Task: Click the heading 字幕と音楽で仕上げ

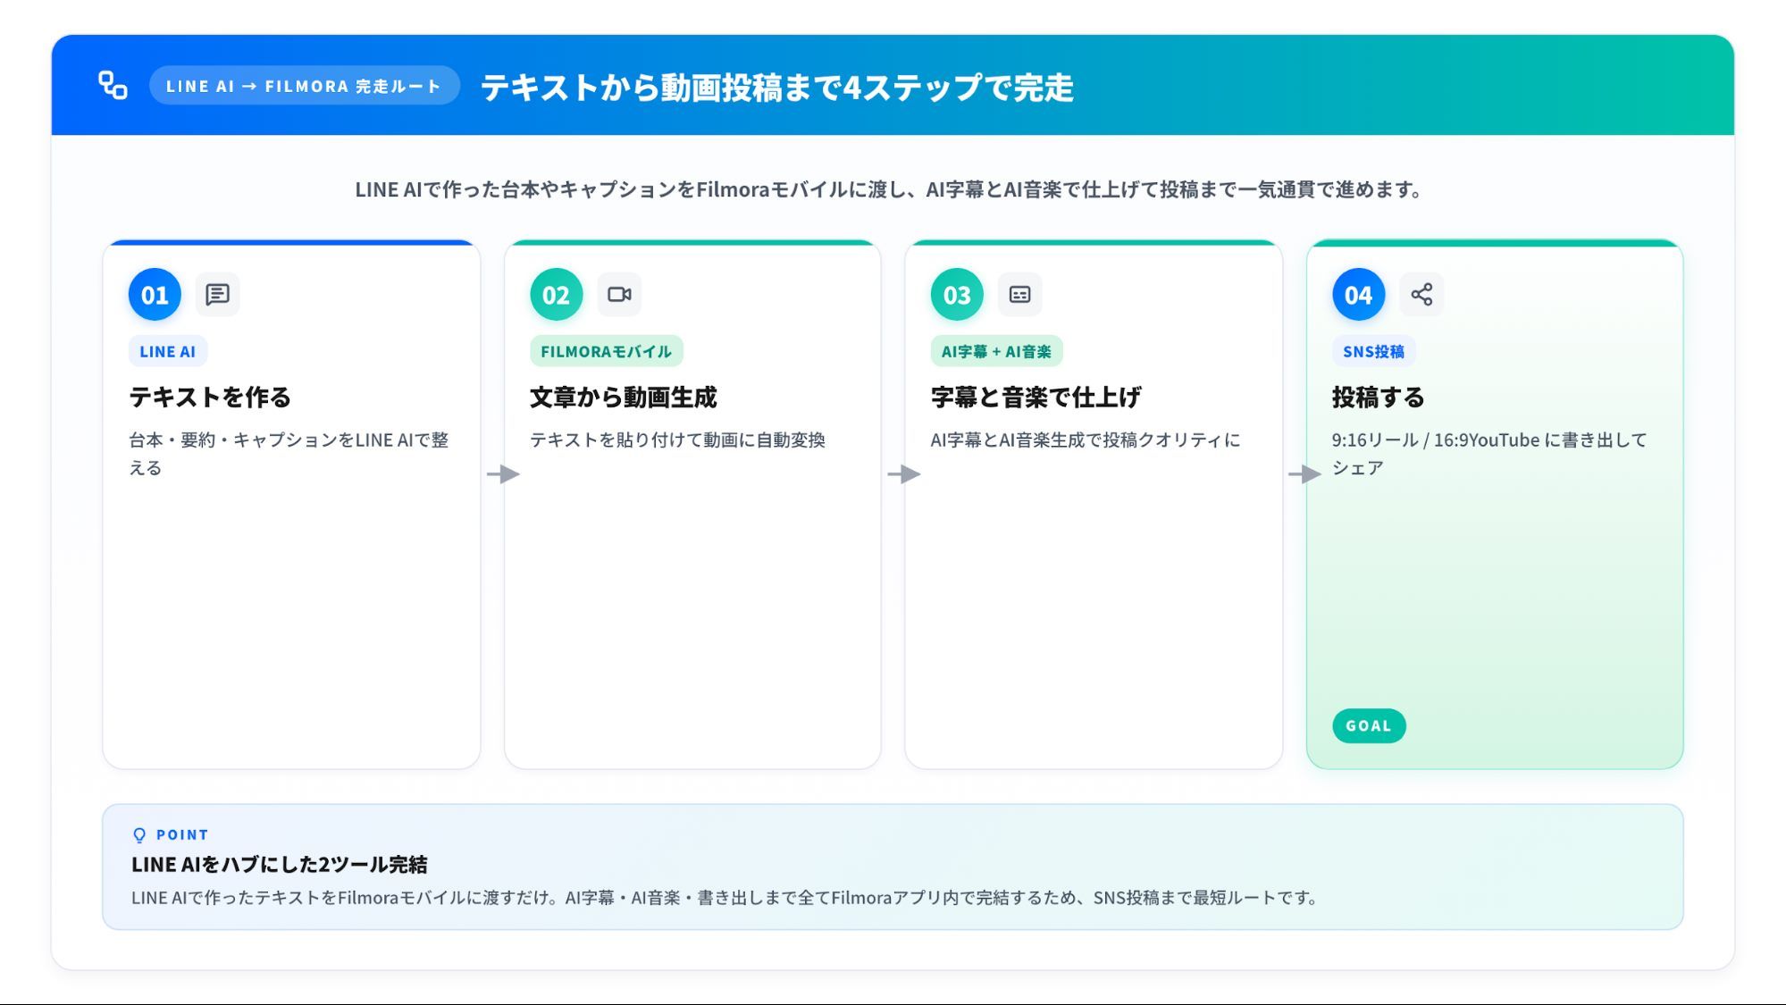Action: tap(1036, 397)
